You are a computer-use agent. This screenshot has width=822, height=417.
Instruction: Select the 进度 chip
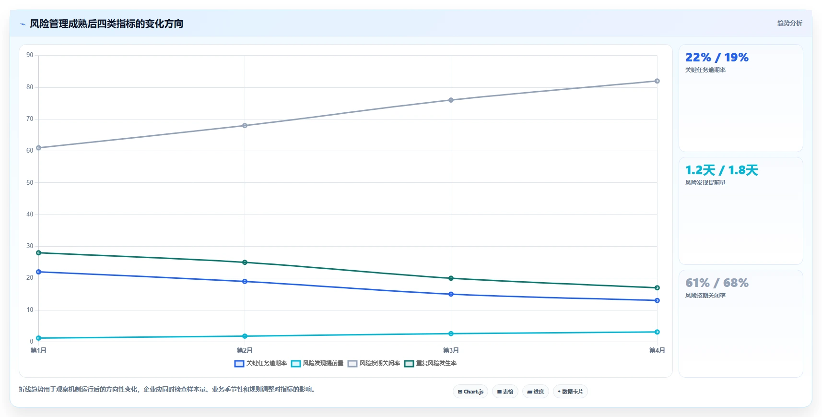536,392
